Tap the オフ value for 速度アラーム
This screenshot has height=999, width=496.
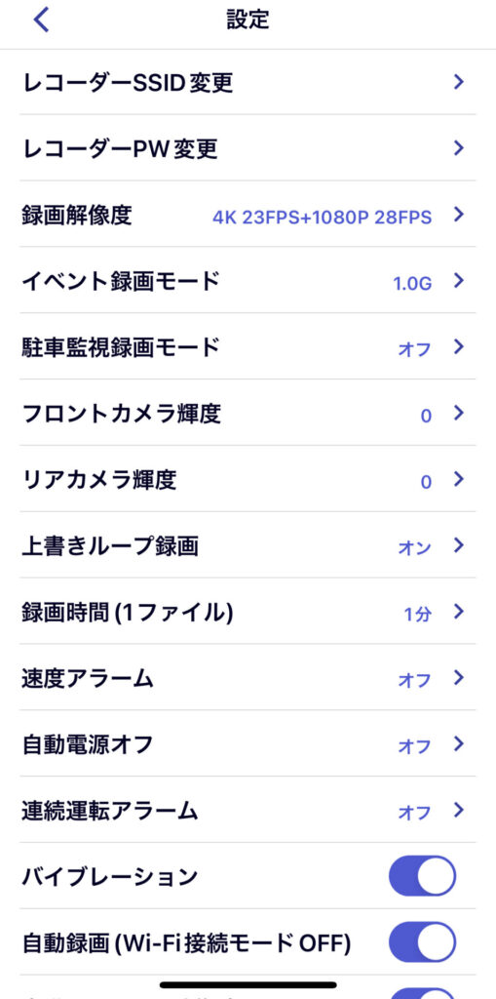tap(414, 680)
